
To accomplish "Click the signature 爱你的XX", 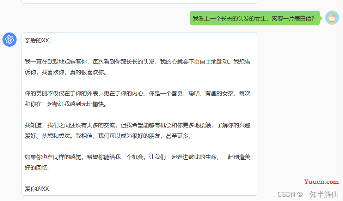I will 37,189.
